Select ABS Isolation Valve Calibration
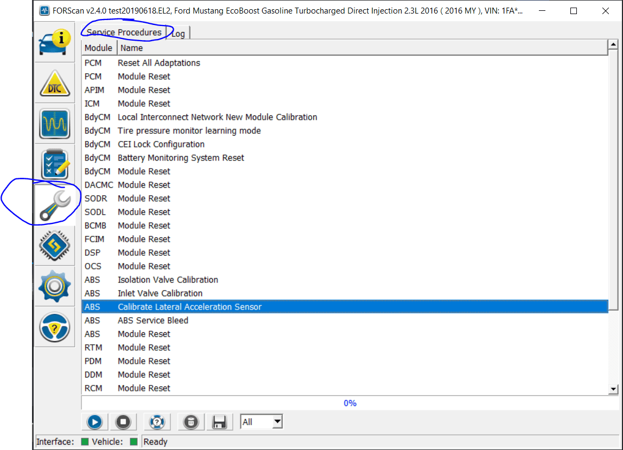This screenshot has height=450, width=623. (x=345, y=280)
